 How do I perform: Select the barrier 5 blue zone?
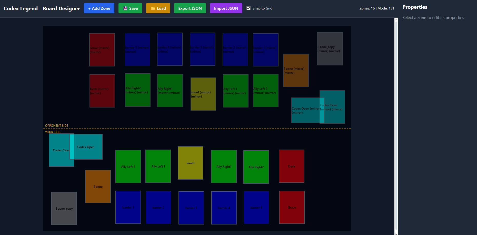point(256,208)
